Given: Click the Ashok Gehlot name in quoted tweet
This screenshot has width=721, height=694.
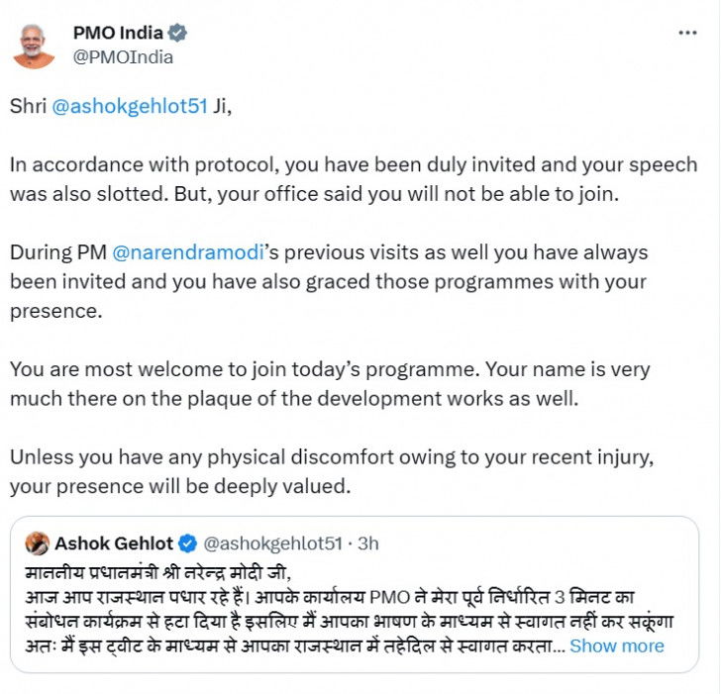Looking at the screenshot, I should point(114,544).
